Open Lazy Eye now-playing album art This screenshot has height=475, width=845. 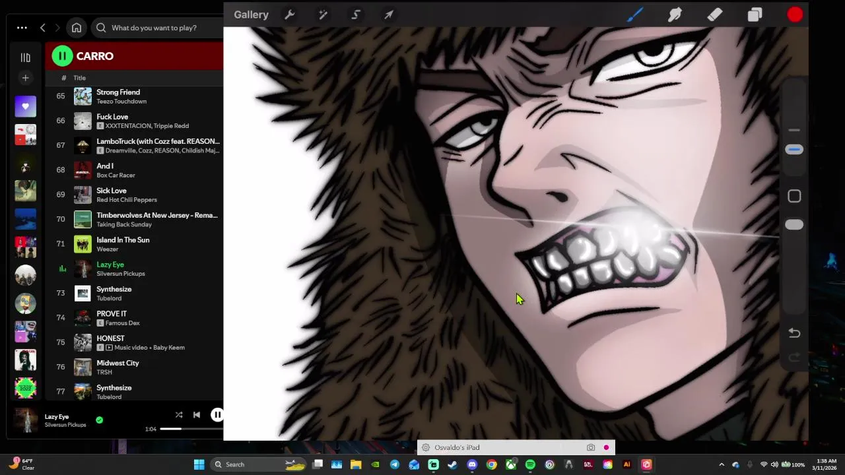26,420
